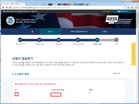Viewport: 139px width, 104px height.
Task: Click step 2 신청인 정보 checkmark circle
Action: pos(39,40)
